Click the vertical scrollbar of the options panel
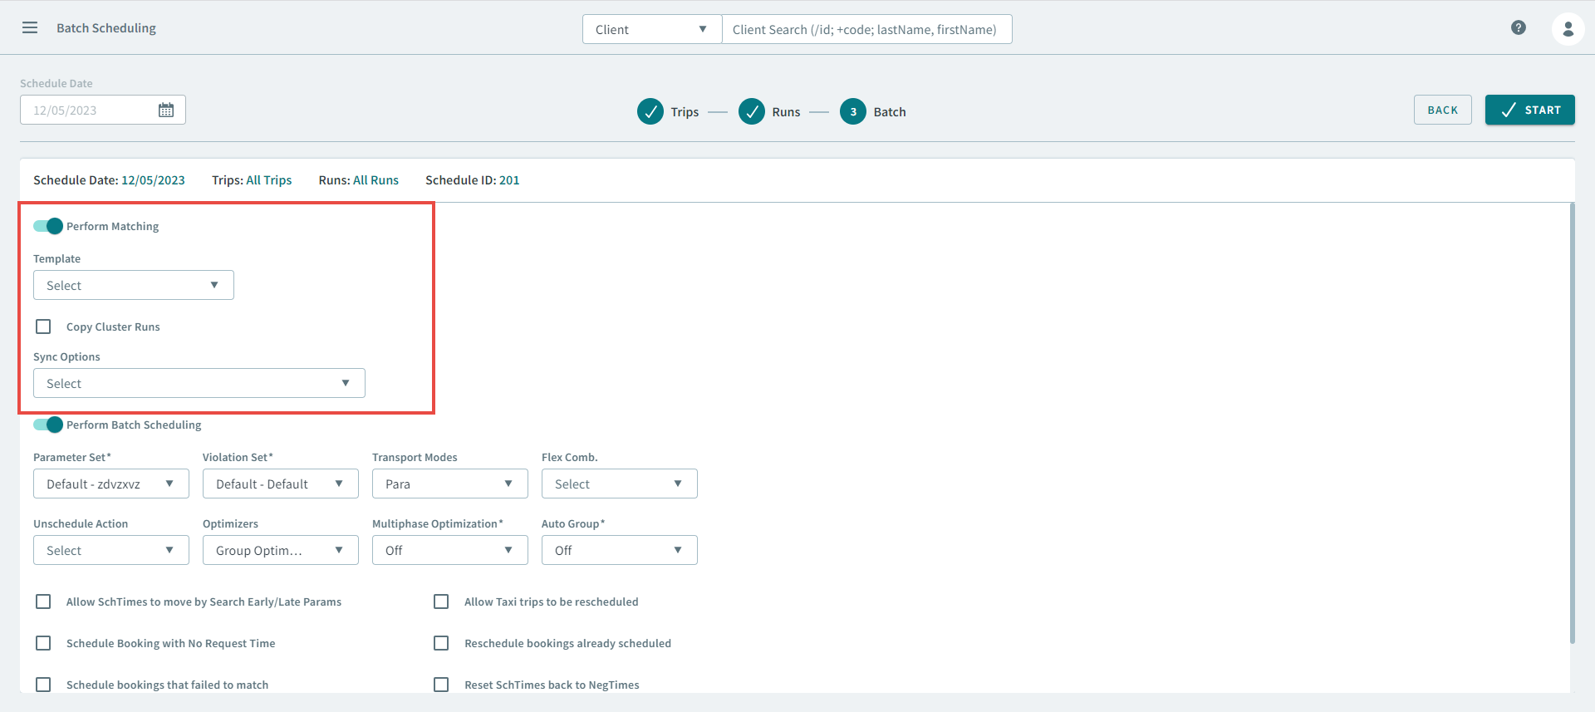Screen dimensions: 1595x712 [x=1572, y=424]
